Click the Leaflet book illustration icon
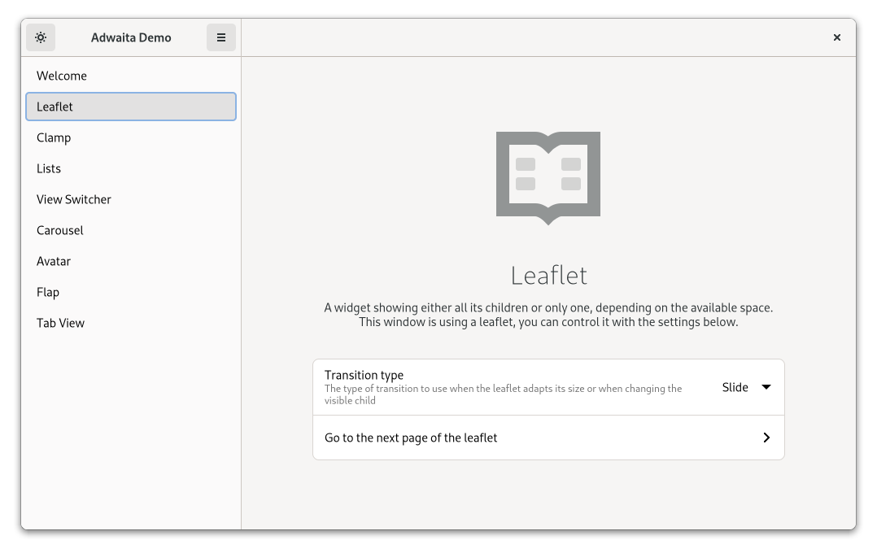This screenshot has height=553, width=877. point(548,177)
